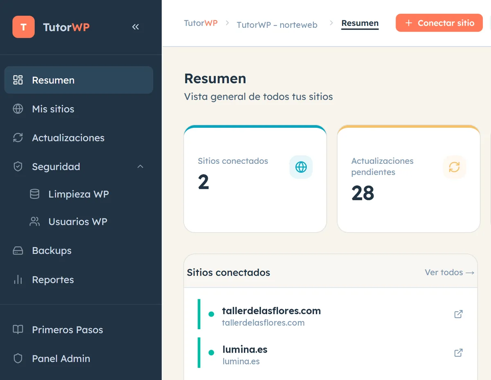Click the Usuarios WP people icon
This screenshot has width=491, height=380.
click(35, 222)
